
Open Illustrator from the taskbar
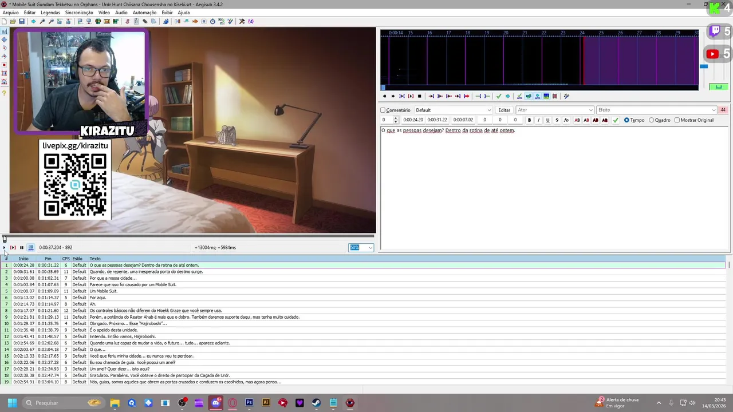(x=266, y=403)
